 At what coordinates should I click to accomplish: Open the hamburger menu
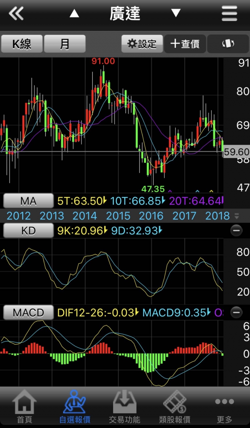click(x=230, y=14)
